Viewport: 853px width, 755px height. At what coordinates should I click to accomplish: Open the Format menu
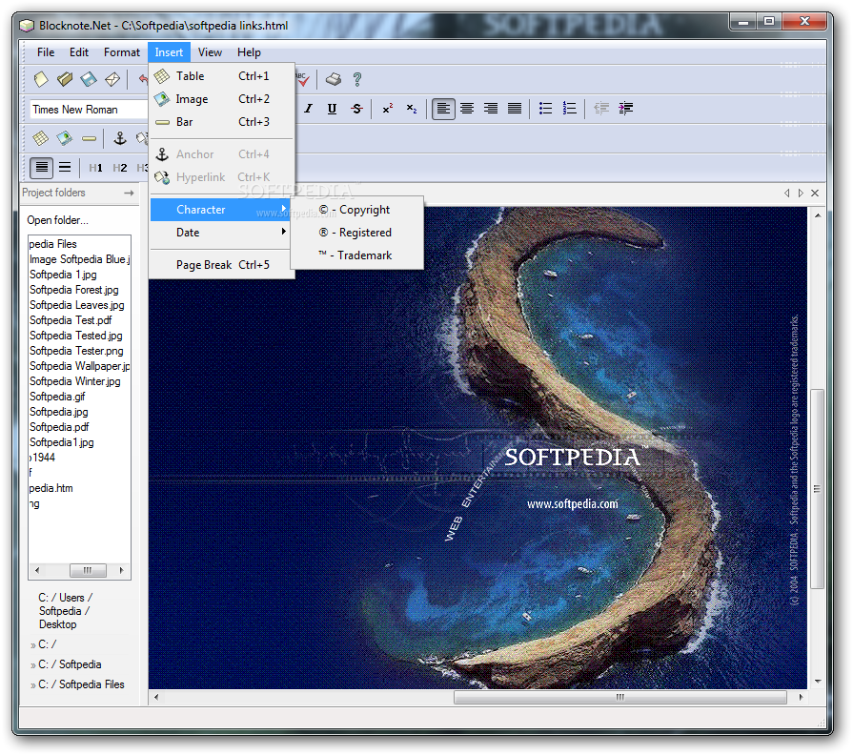point(122,52)
